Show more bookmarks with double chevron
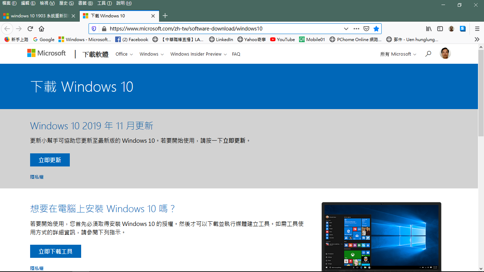Screen dimensions: 484x272 (x=477, y=39)
